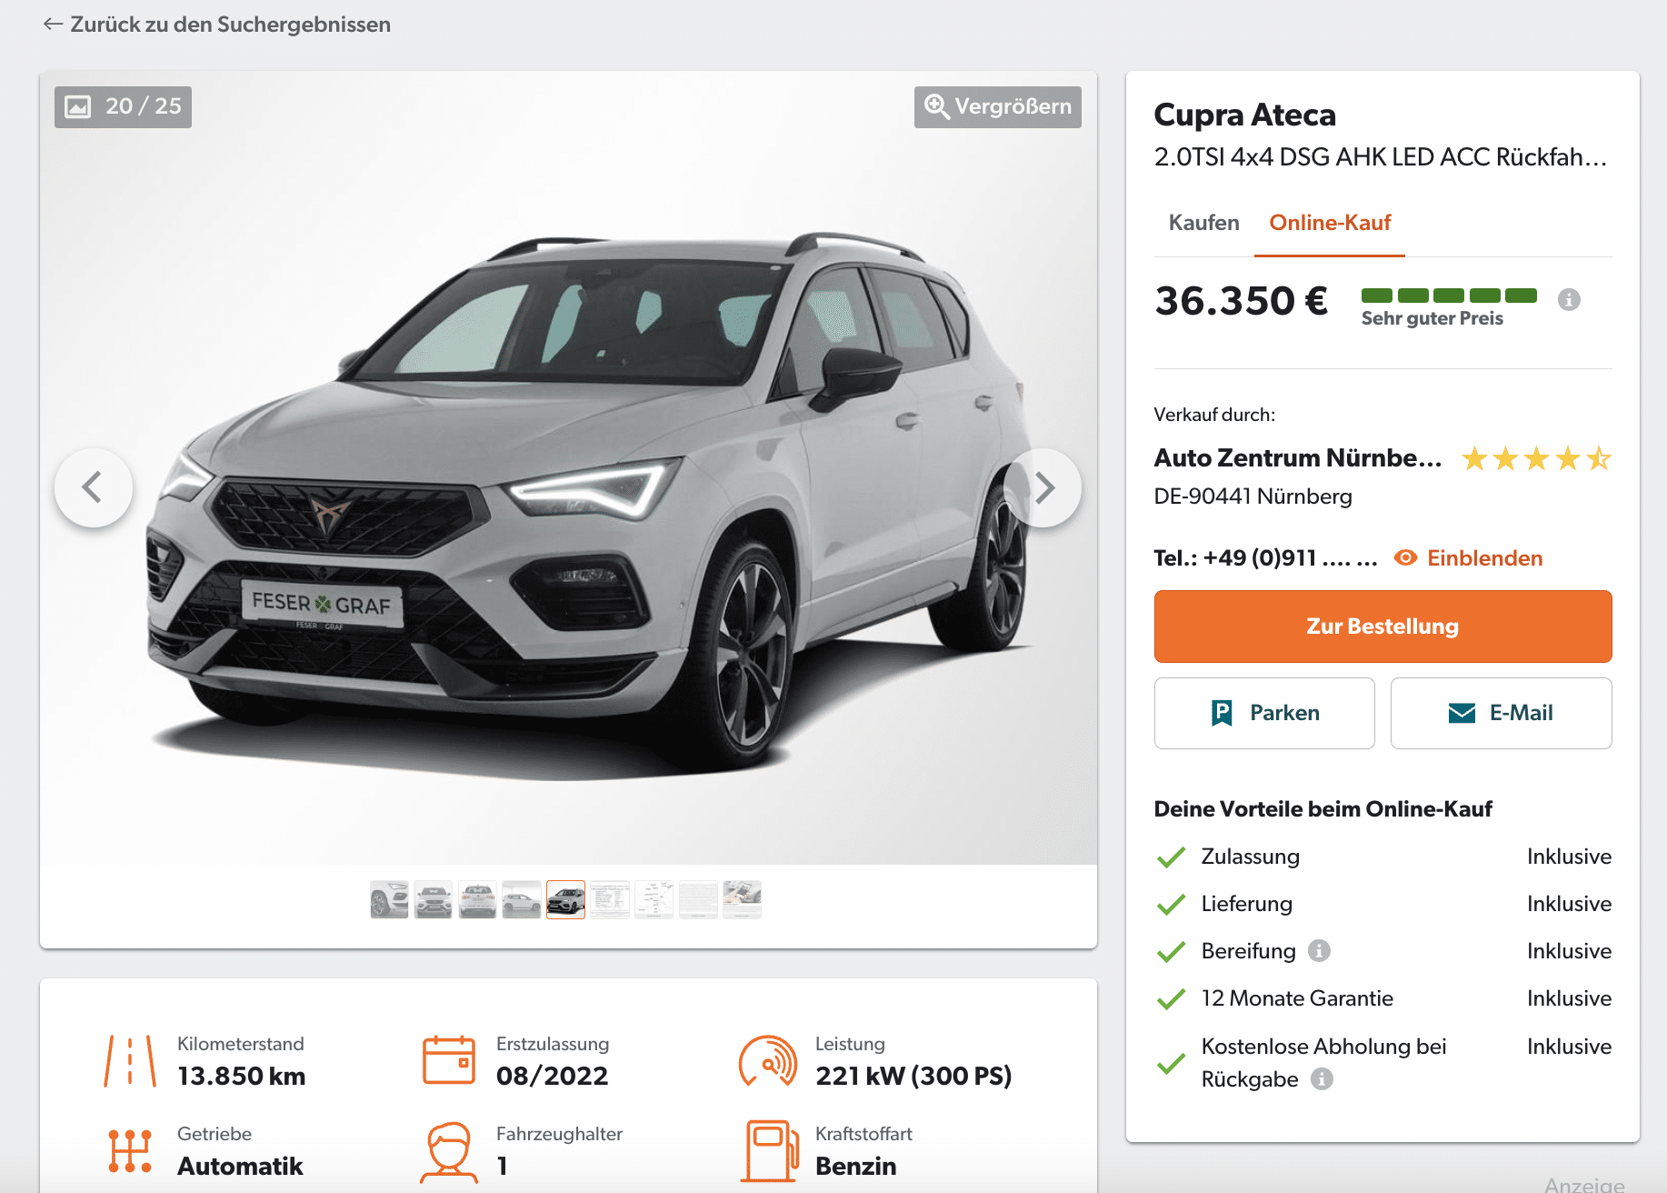Viewport: 1667px width, 1193px height.
Task: Click the power value 221 kW (300 PS)
Action: [913, 1077]
